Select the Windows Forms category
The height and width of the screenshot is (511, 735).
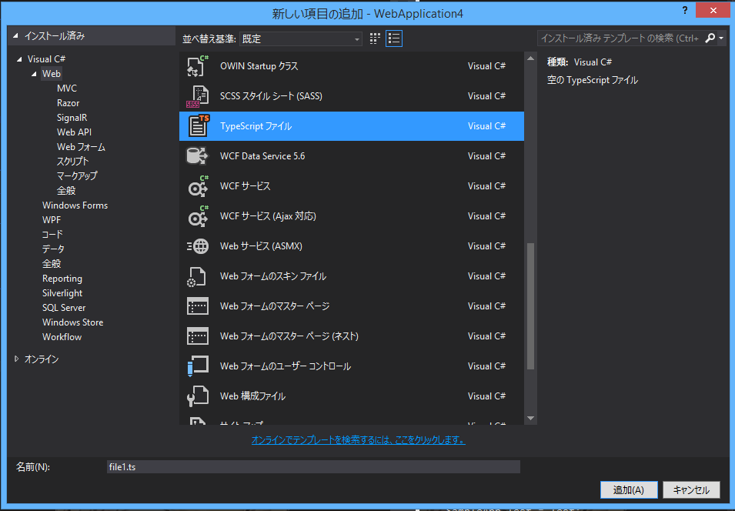(x=75, y=205)
